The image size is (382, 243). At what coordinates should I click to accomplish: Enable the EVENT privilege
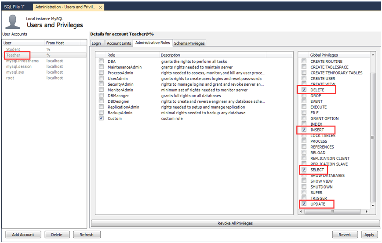point(304,101)
